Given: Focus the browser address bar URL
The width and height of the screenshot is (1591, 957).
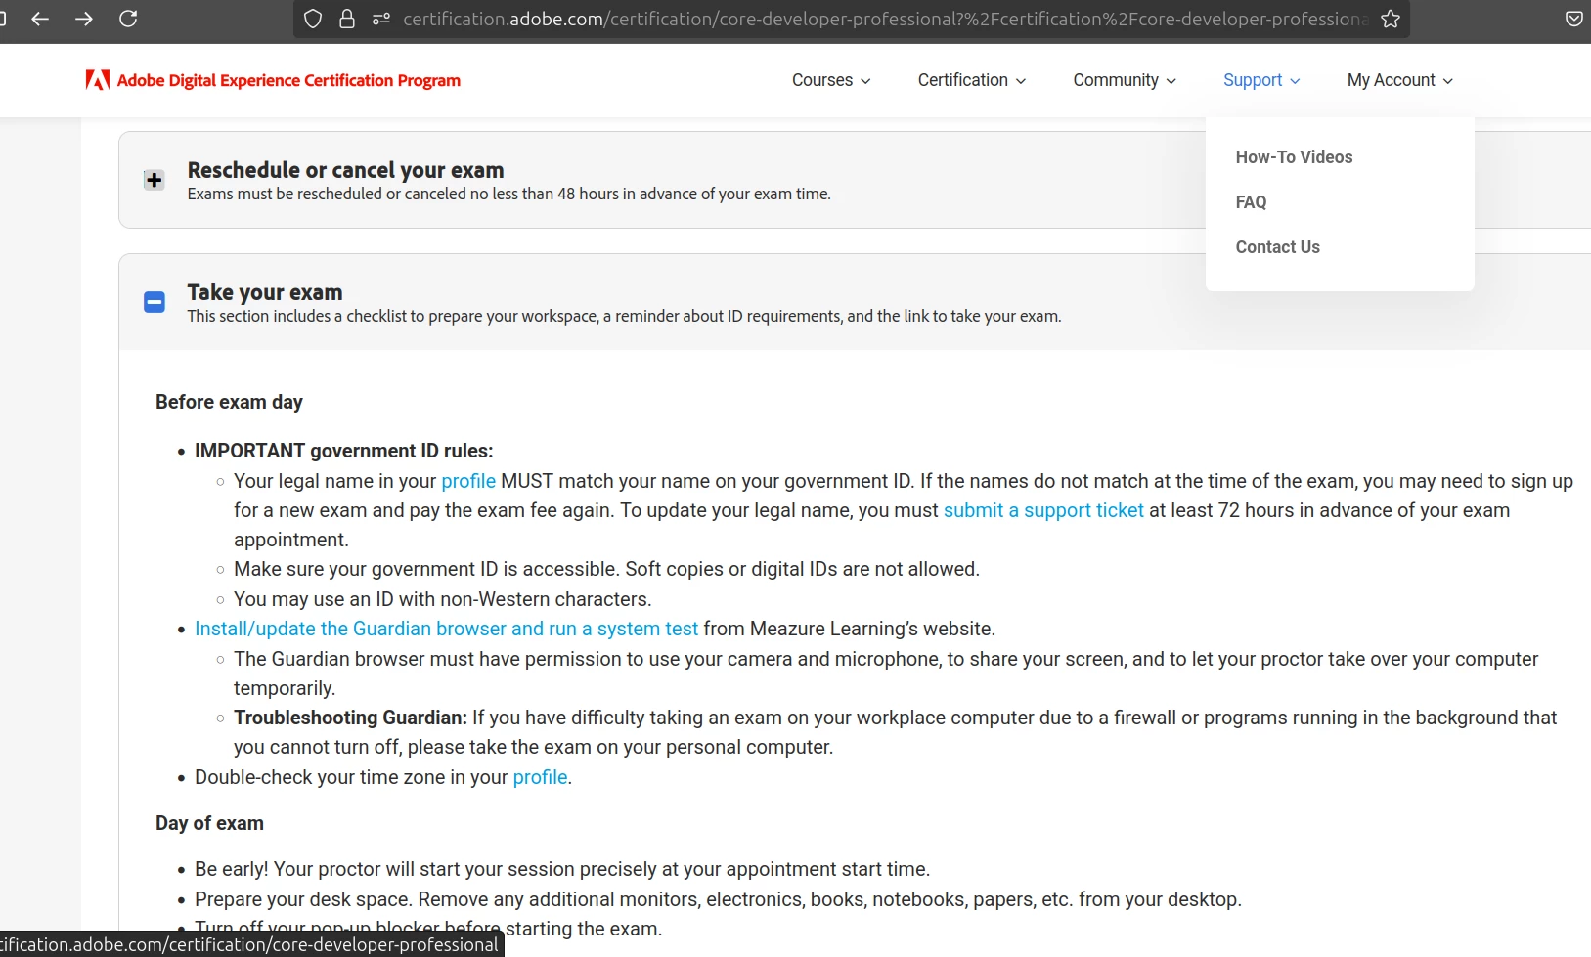Looking at the screenshot, I should 884,19.
